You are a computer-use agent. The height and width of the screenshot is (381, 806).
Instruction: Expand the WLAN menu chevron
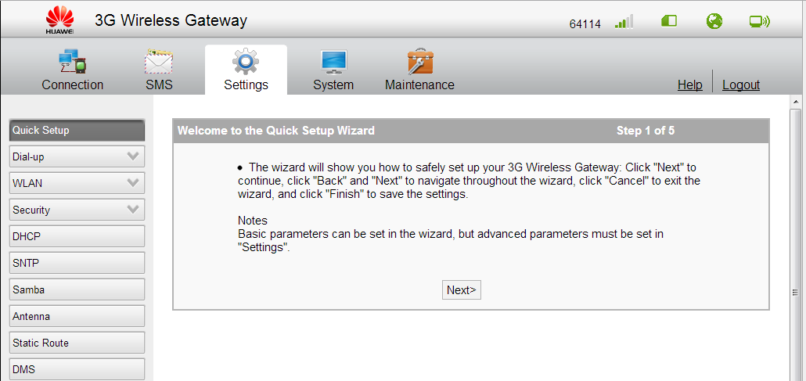tap(132, 182)
